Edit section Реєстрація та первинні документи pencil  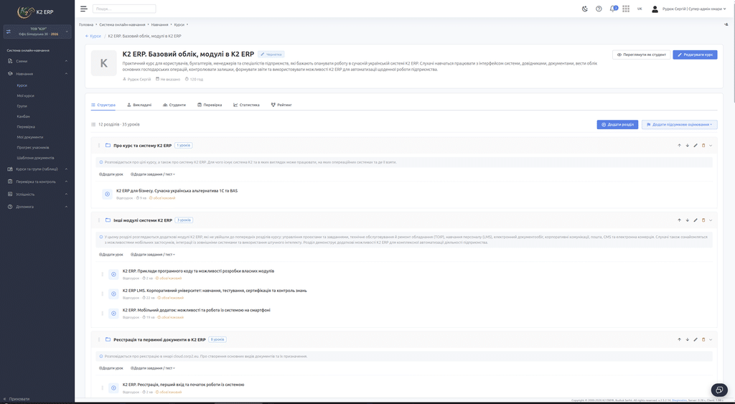click(695, 339)
